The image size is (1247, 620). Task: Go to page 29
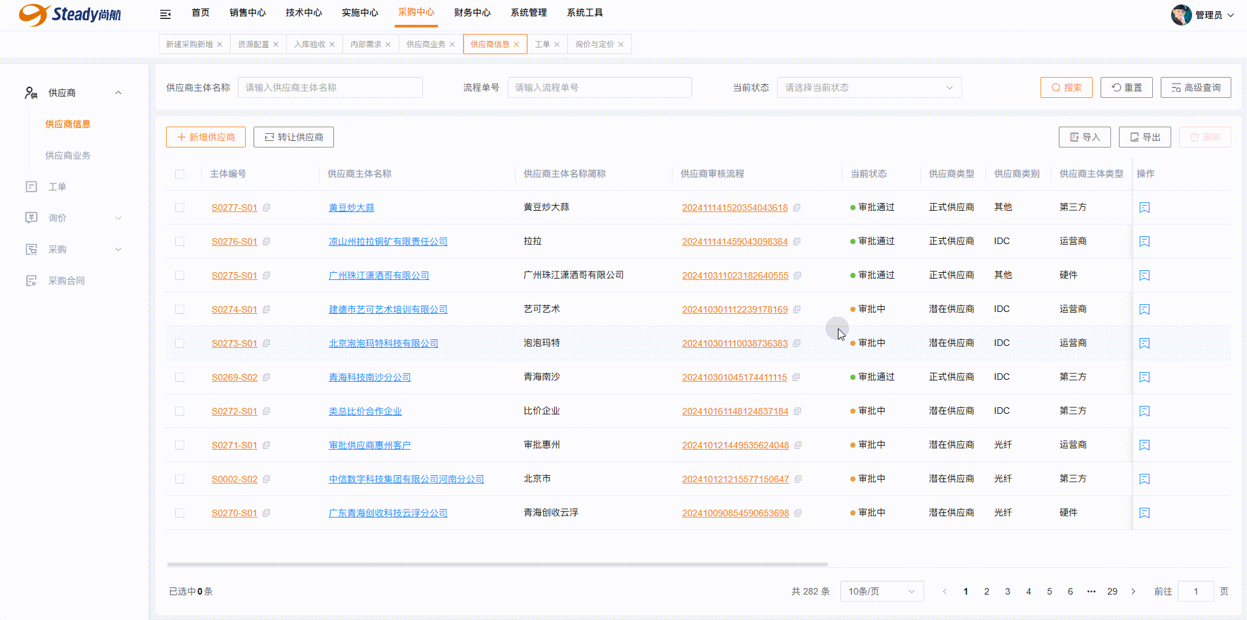(x=1112, y=591)
